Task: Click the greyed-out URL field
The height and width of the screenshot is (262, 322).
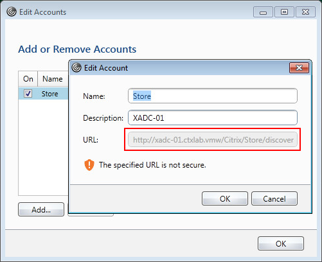Action: [213, 140]
